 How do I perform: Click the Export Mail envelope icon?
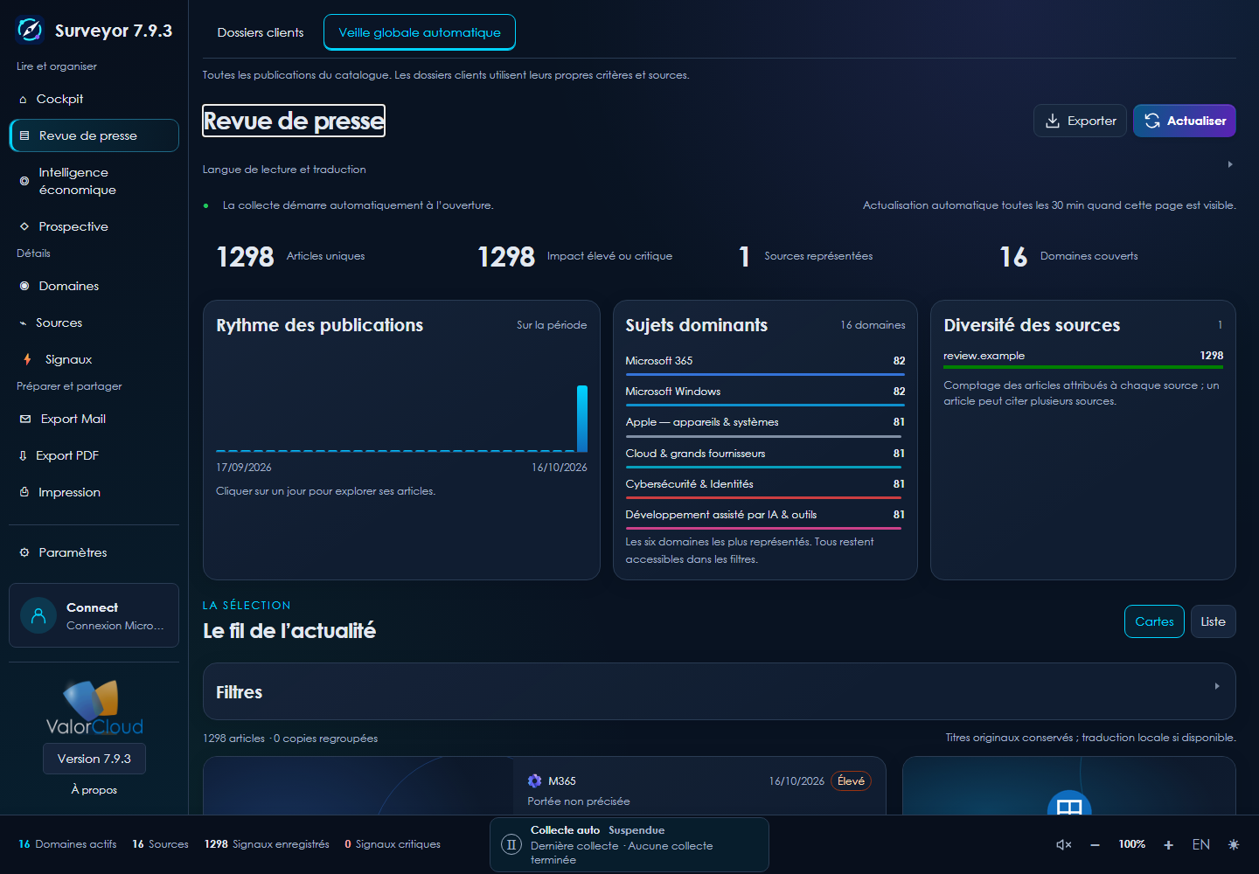(x=25, y=420)
